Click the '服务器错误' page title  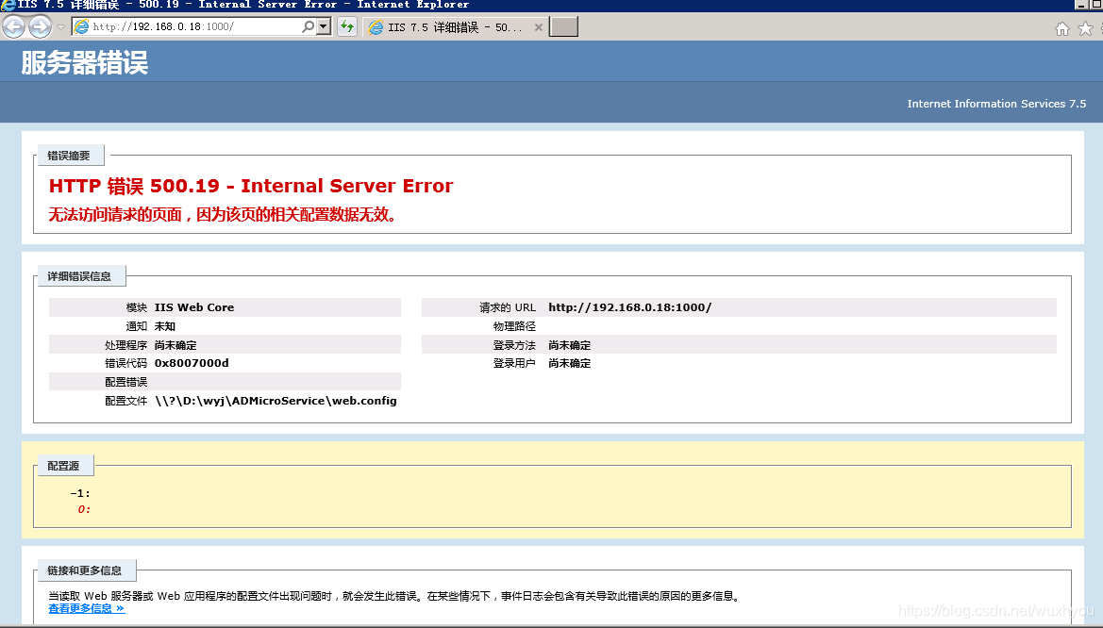click(84, 63)
